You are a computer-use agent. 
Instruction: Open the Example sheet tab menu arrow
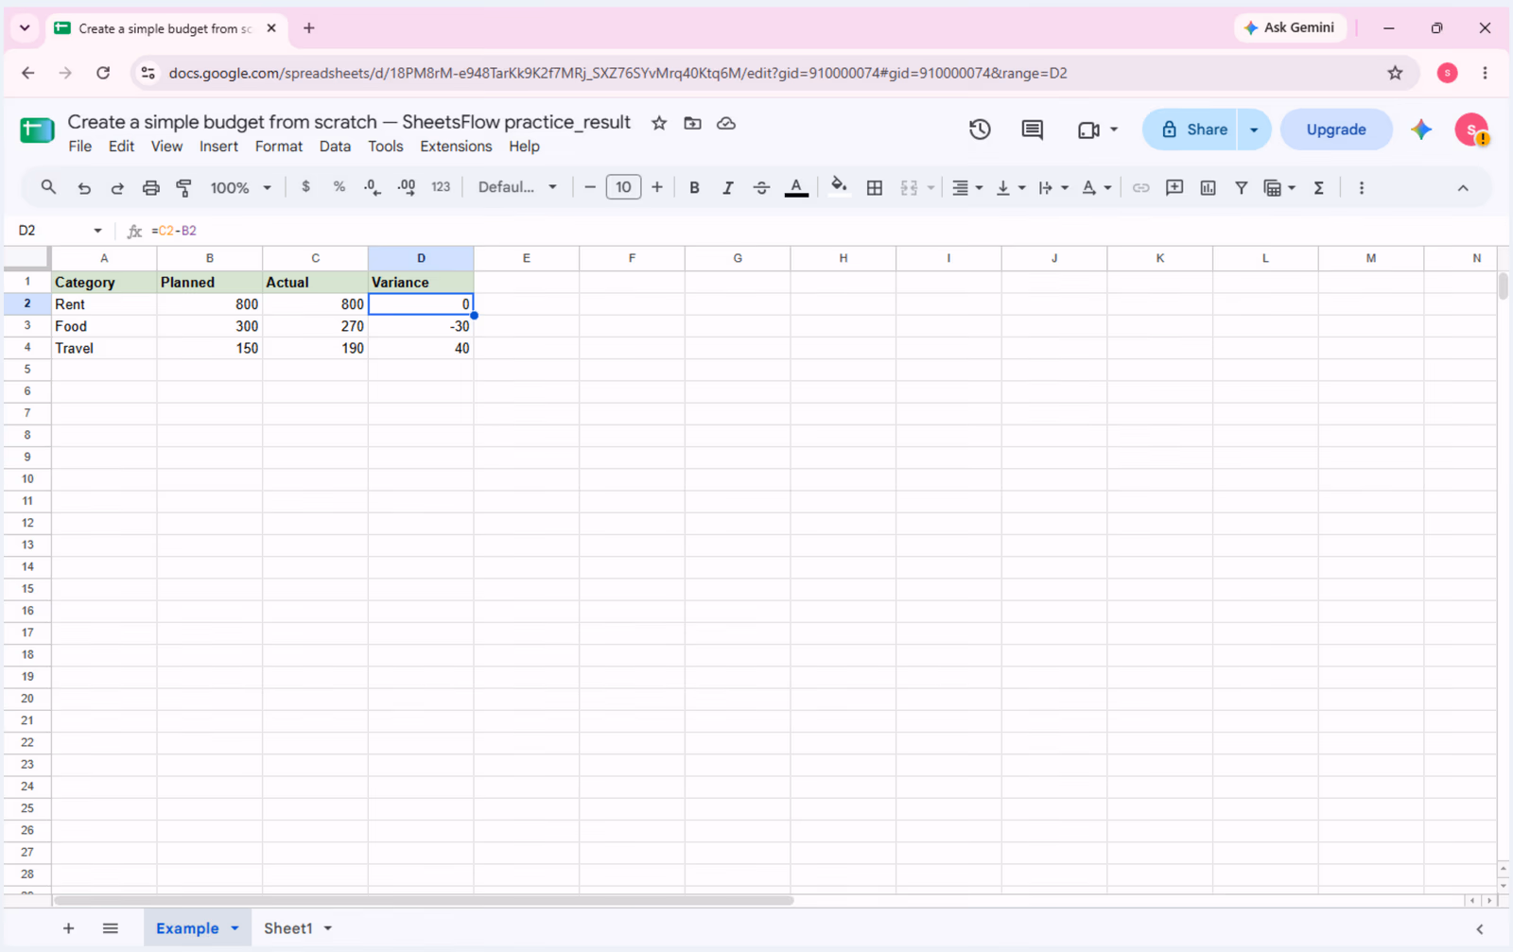tap(235, 928)
